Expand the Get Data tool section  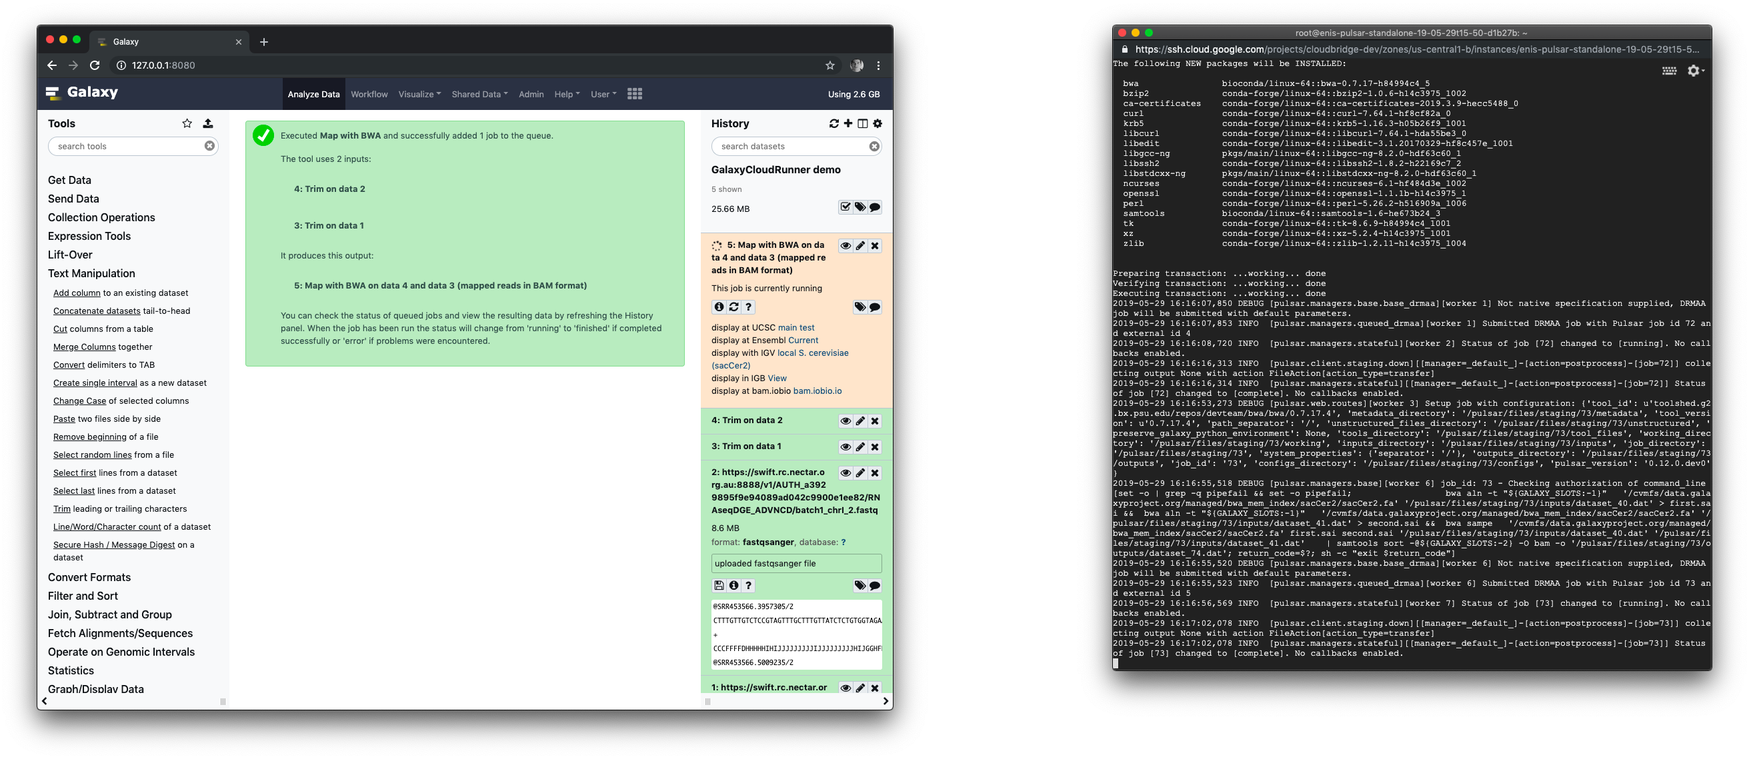click(x=69, y=180)
